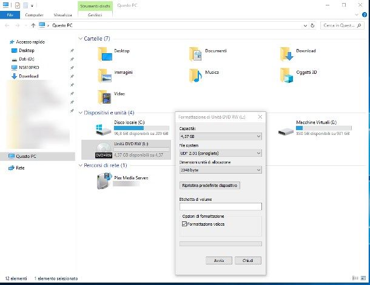Screen dimensions: 370x285
Task: Select the Macchine Virtuali (E:) drive icon
Action: [x=286, y=131]
